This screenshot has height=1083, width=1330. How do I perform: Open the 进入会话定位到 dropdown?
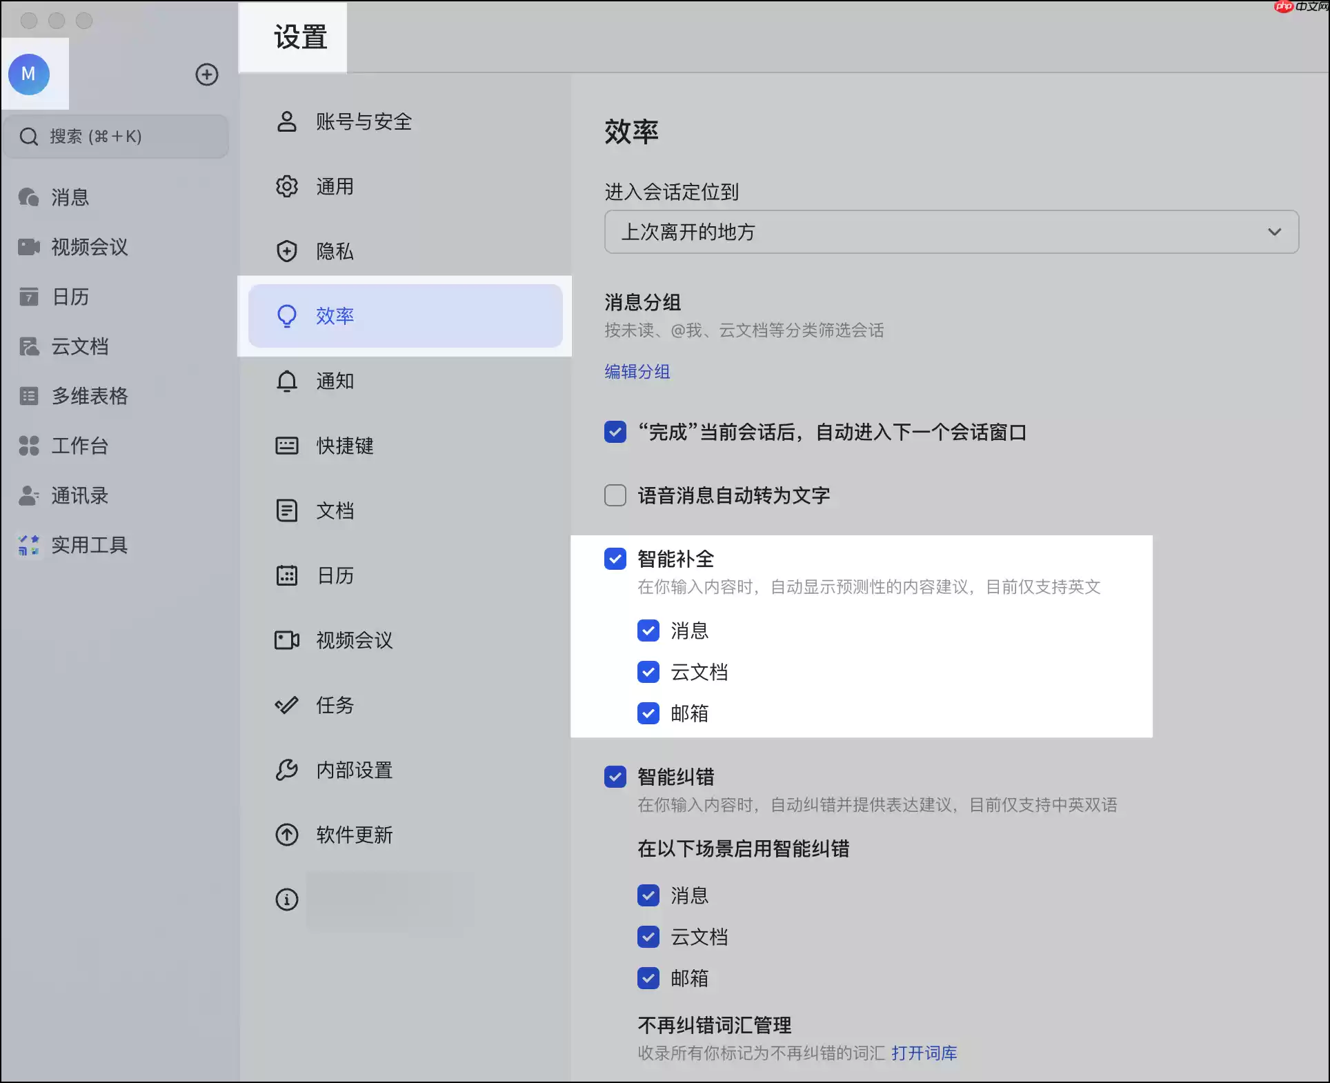pos(951,232)
